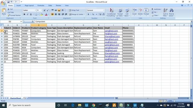Open the sam@test.com link in row 2
The width and height of the screenshot is (193, 108).
pyautogui.click(x=111, y=31)
